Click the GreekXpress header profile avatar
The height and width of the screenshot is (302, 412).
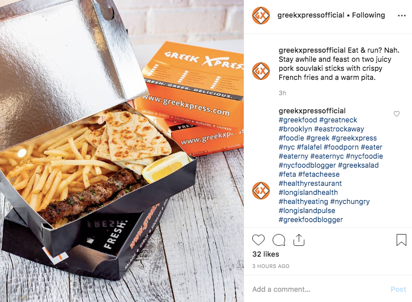[261, 15]
